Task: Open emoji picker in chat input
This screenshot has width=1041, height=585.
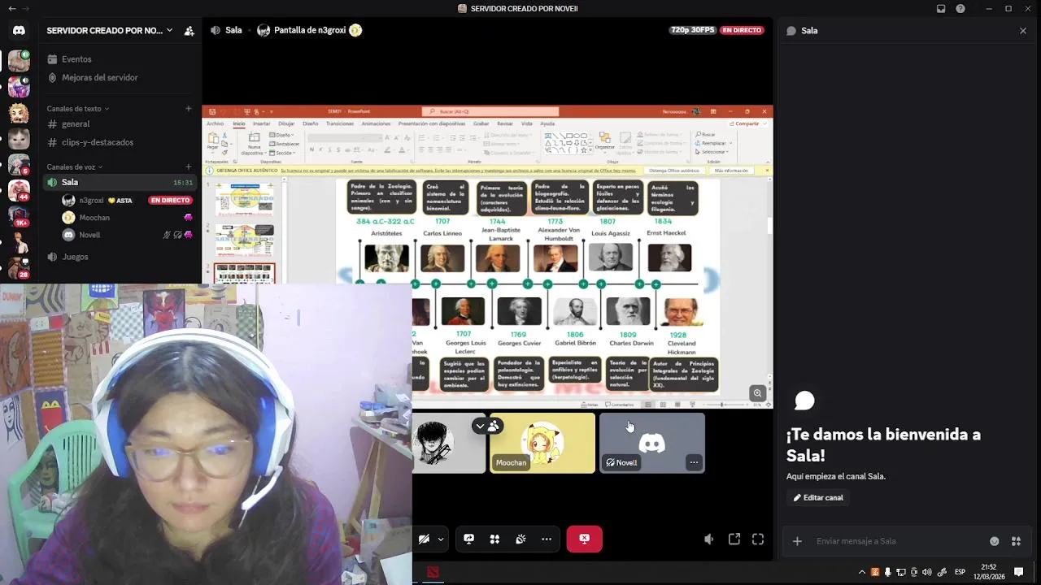Action: tap(994, 541)
